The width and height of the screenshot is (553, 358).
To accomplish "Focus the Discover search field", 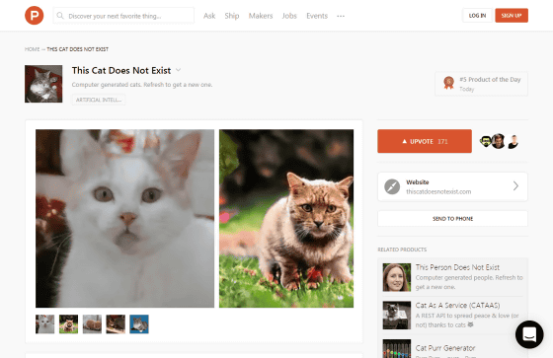I will tap(123, 16).
